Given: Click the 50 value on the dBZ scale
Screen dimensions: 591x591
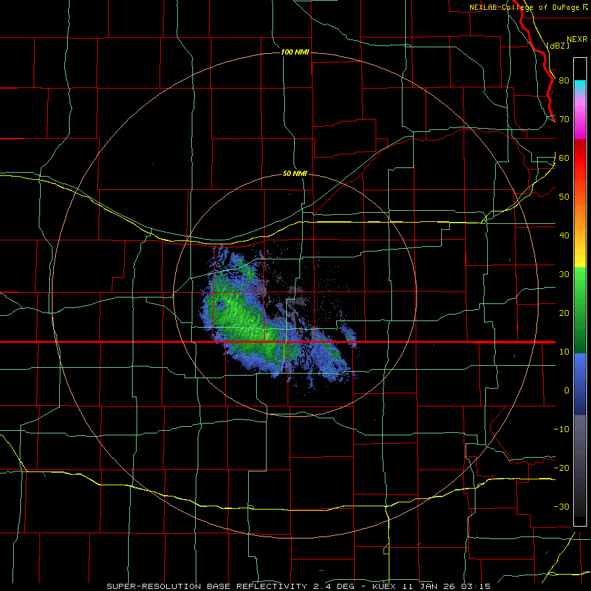Looking at the screenshot, I should pos(564,197).
